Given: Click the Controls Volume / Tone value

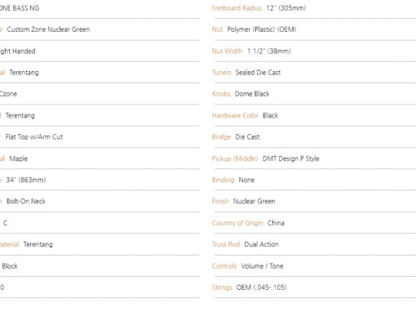Looking at the screenshot, I should [262, 266].
